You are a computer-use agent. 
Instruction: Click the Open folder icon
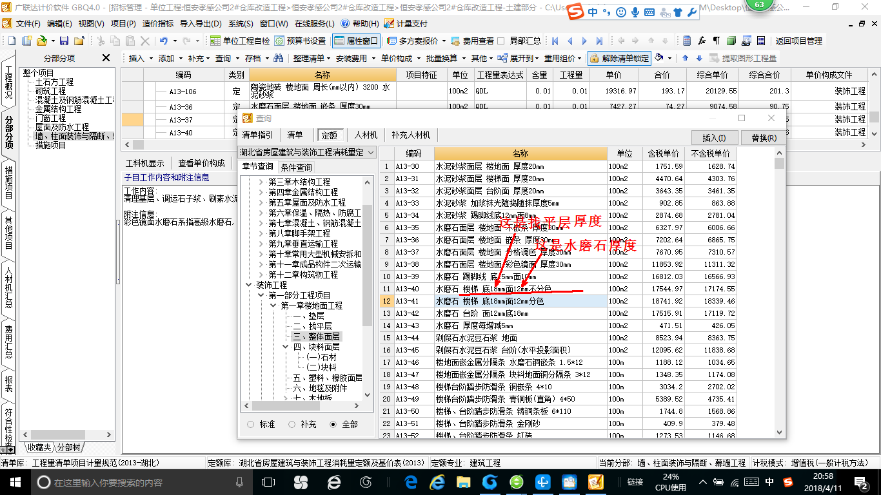(42, 41)
